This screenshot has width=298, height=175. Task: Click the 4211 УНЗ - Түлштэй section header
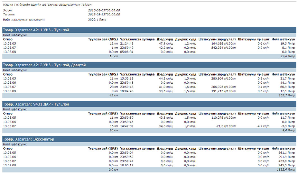tap(36, 30)
